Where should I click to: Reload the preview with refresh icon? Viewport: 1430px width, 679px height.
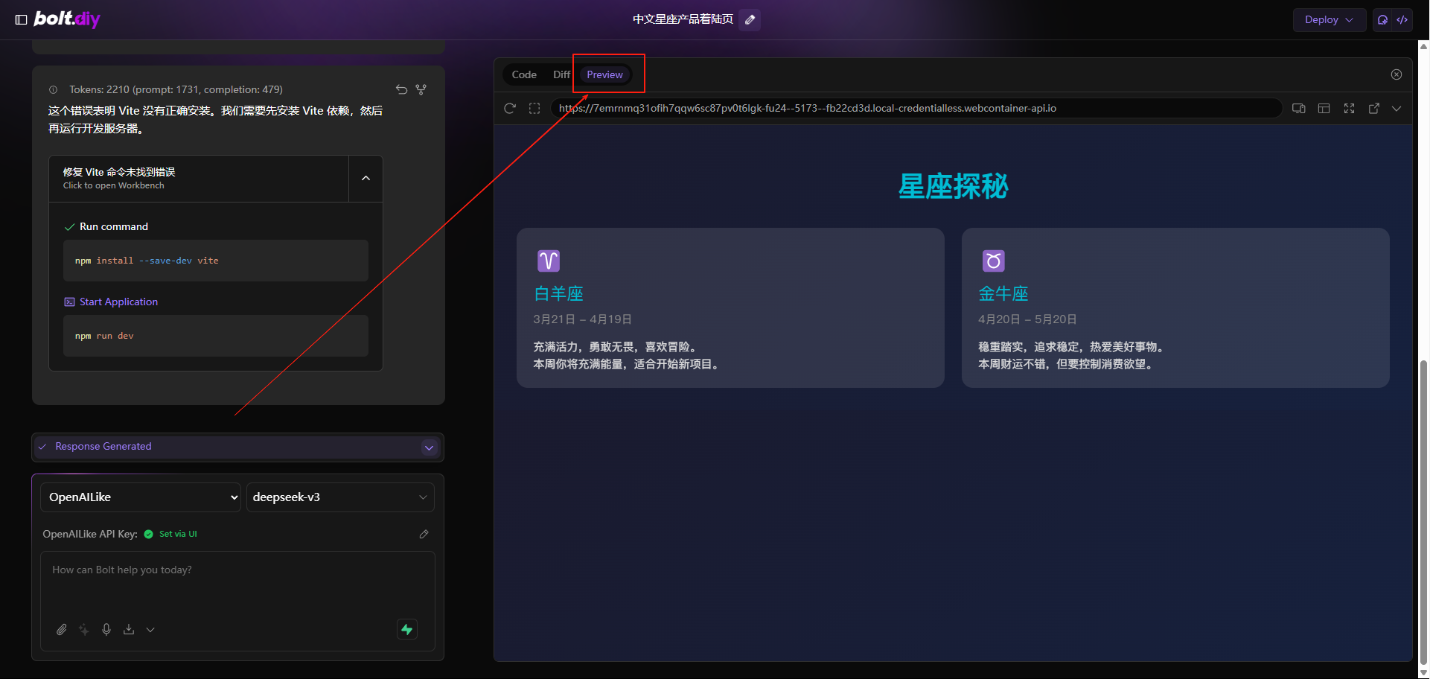tap(510, 109)
